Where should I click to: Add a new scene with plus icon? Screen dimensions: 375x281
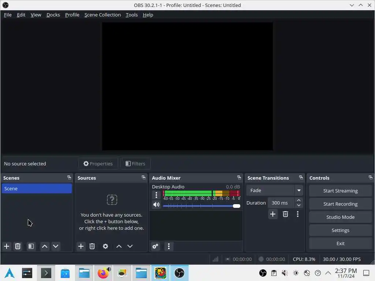click(7, 246)
